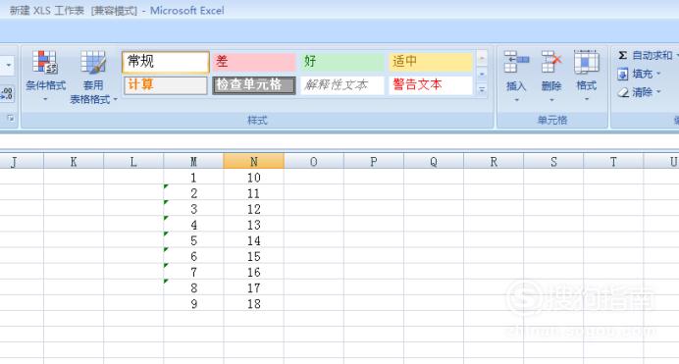
Task: Select column O header
Action: (x=314, y=162)
